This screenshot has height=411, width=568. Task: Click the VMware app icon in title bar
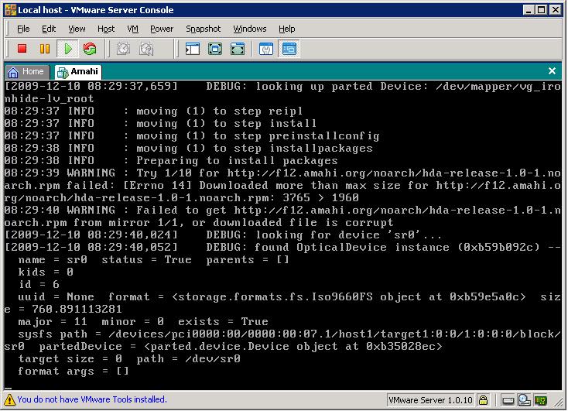tap(10, 10)
